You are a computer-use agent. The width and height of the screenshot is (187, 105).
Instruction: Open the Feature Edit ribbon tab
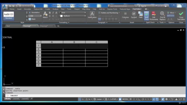pos(38,9)
